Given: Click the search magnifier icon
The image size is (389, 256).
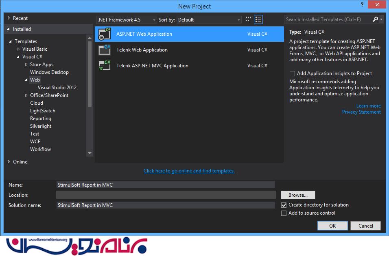Looking at the screenshot, I should (375, 19).
